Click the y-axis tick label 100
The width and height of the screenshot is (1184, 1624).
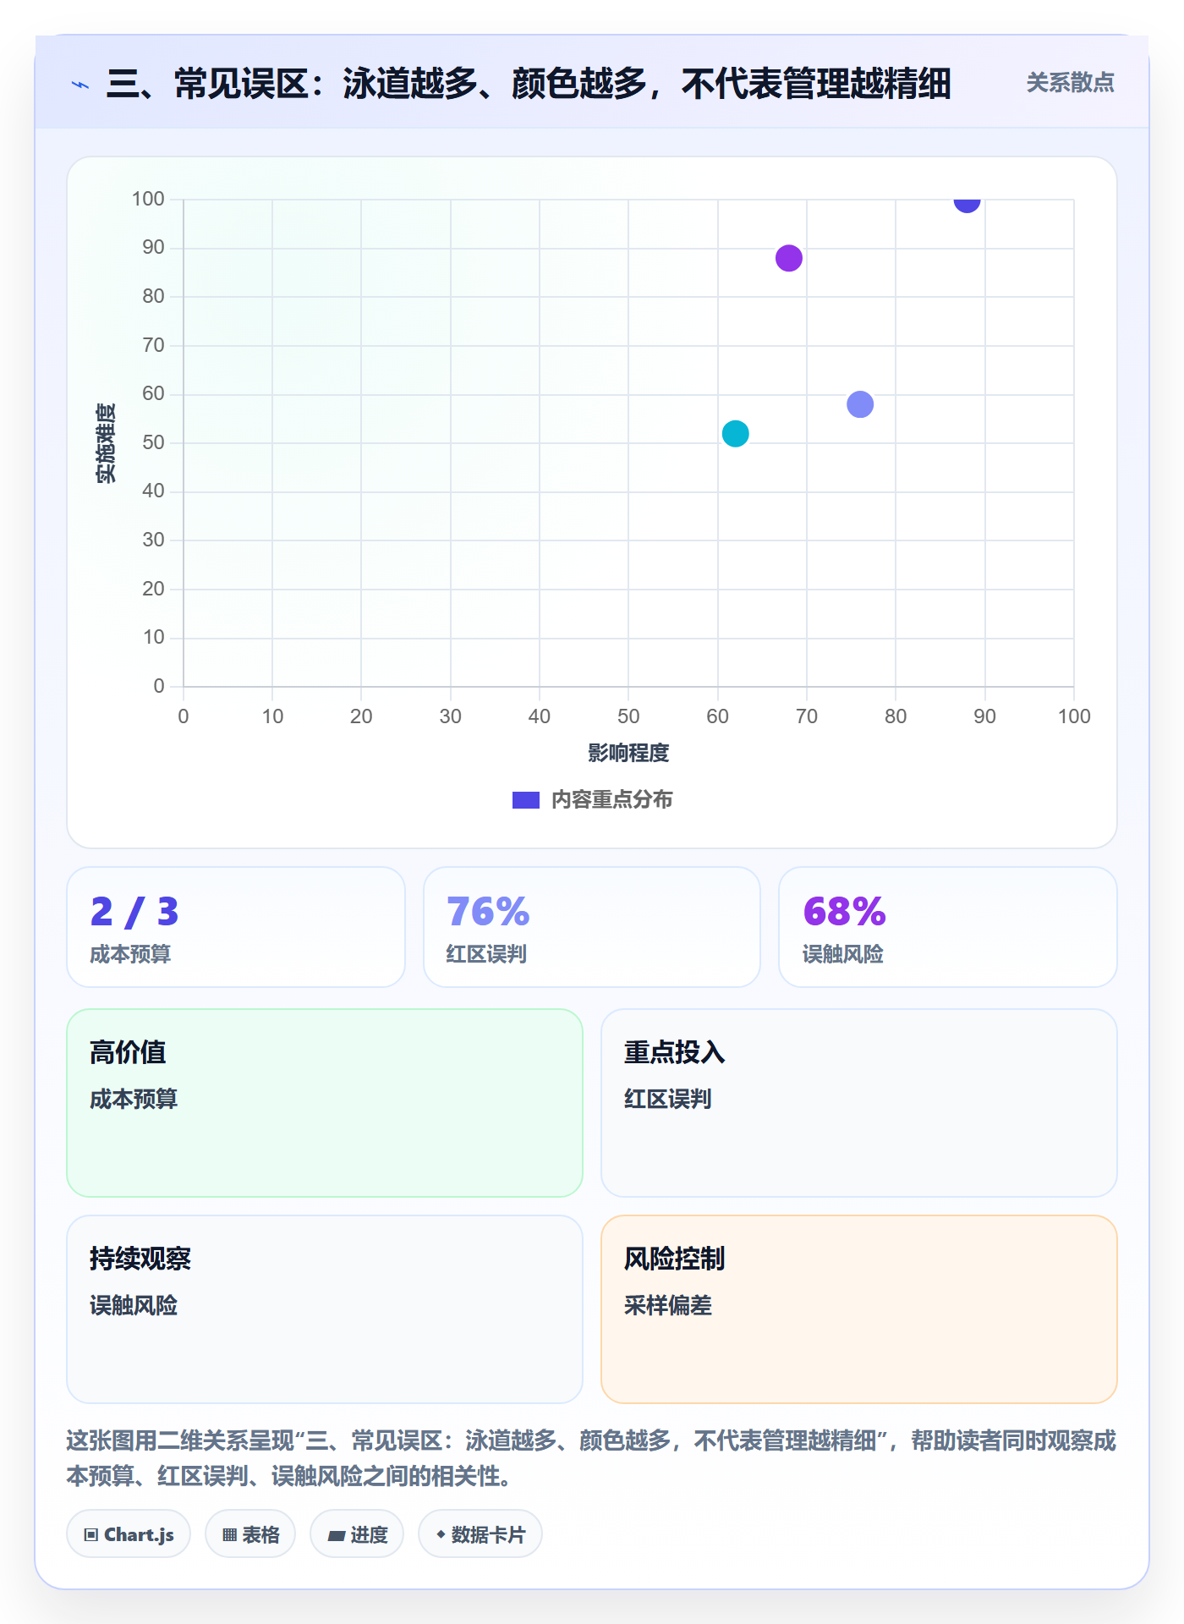click(148, 199)
